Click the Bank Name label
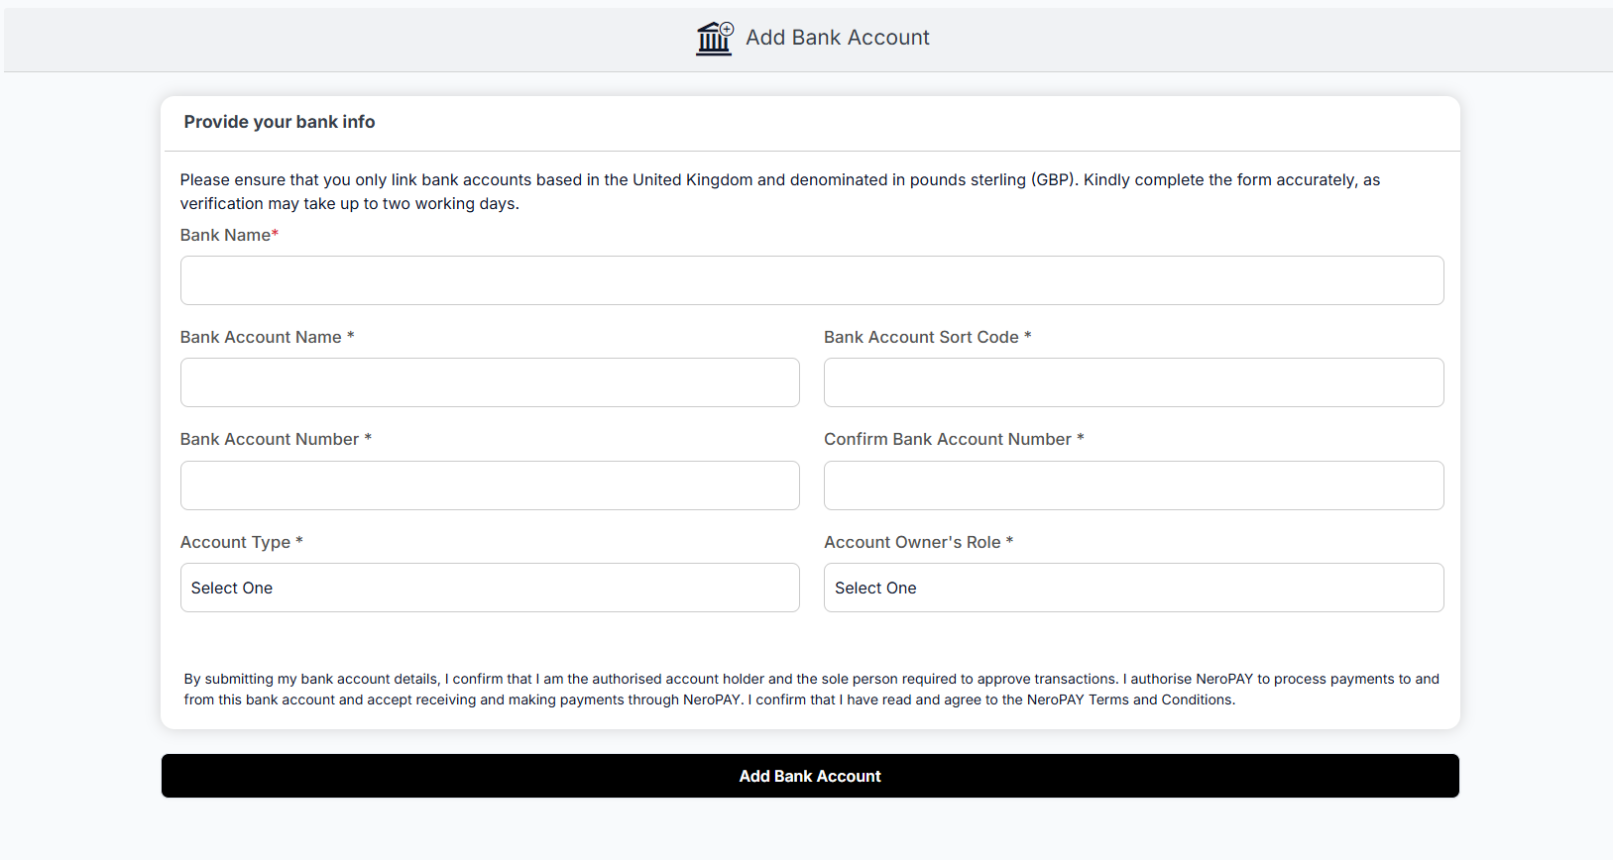 (x=229, y=235)
